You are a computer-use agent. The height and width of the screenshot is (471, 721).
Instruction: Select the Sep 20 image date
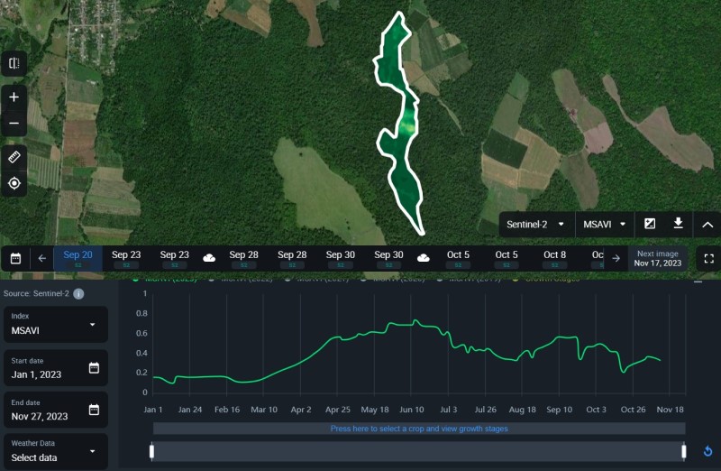pos(78,258)
